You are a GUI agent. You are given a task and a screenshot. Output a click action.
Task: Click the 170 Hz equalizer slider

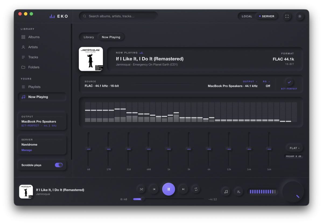(x=108, y=149)
